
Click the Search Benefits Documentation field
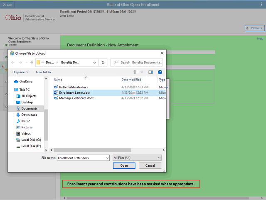[x=139, y=62]
